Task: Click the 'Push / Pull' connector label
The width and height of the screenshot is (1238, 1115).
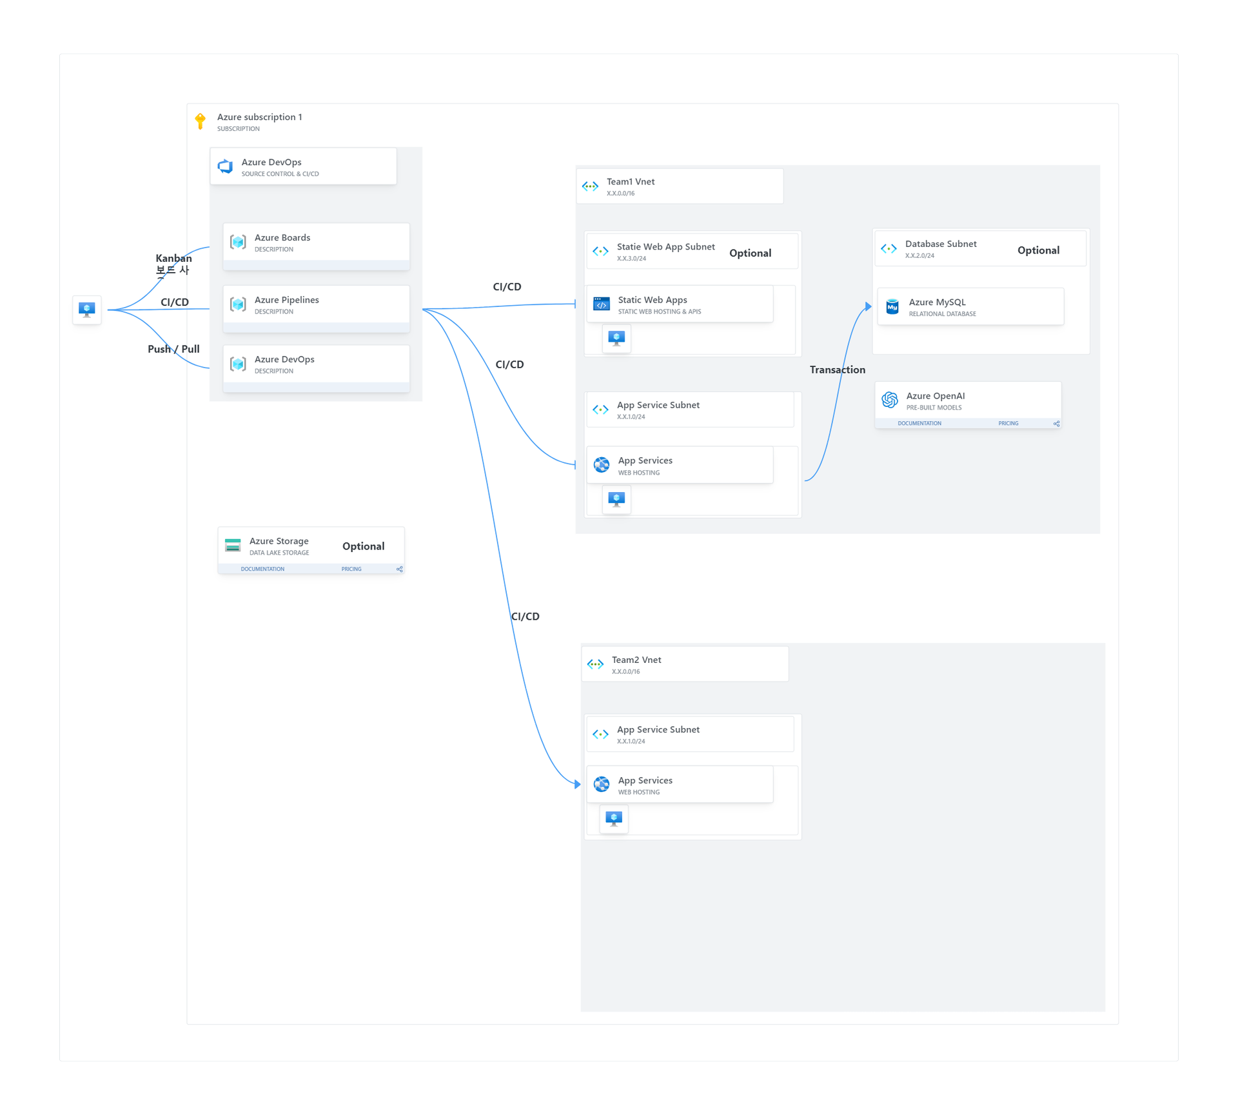Action: [x=174, y=350]
